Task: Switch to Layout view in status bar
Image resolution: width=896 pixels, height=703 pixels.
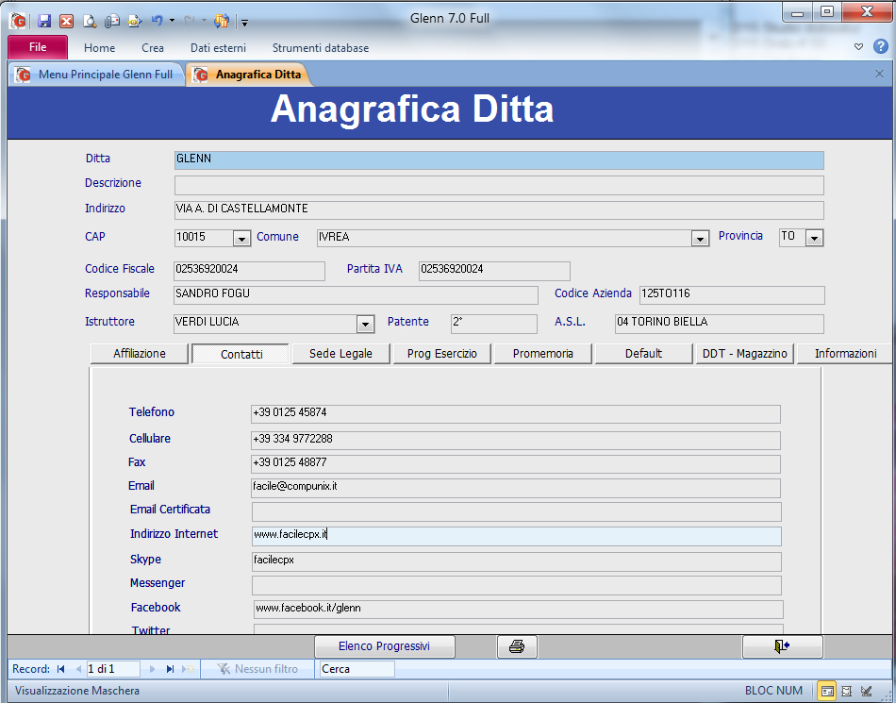Action: coord(847,691)
